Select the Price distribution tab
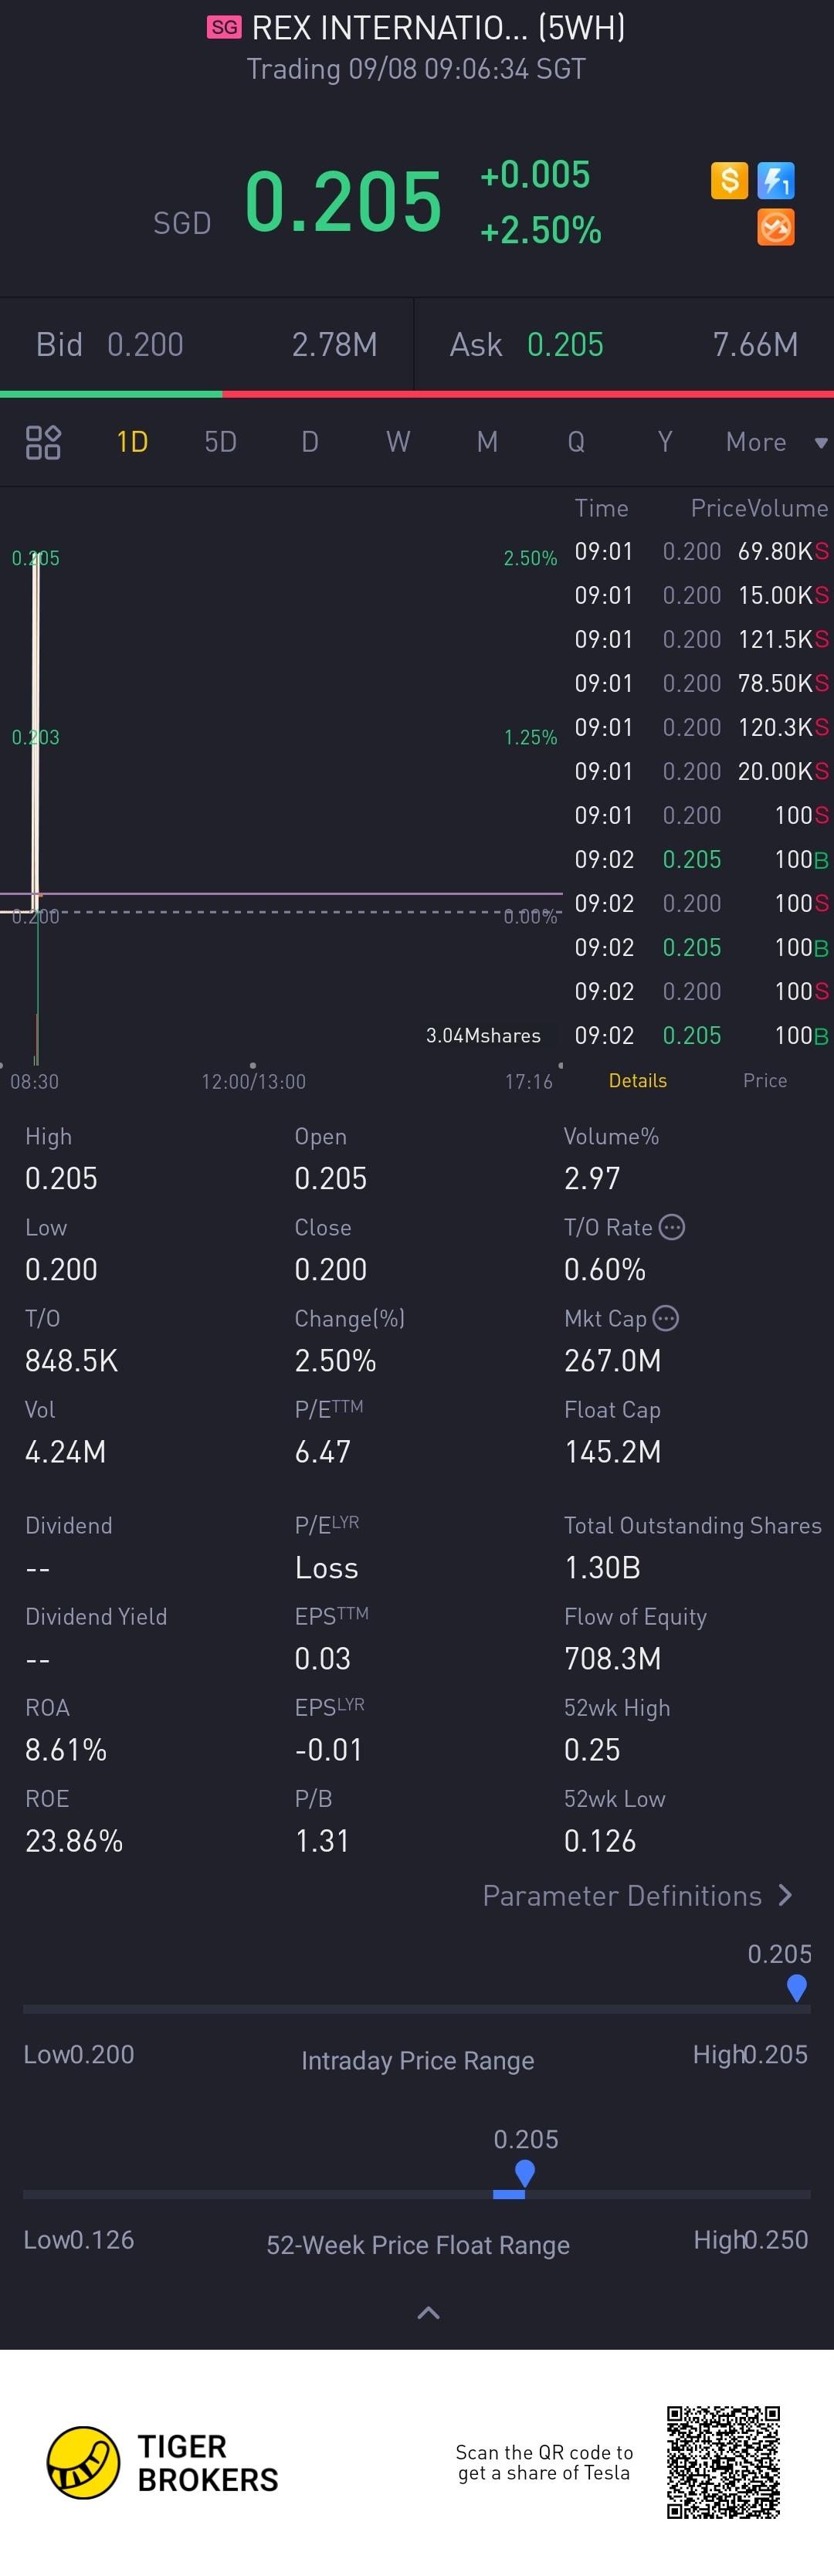The image size is (834, 2576). click(765, 1080)
